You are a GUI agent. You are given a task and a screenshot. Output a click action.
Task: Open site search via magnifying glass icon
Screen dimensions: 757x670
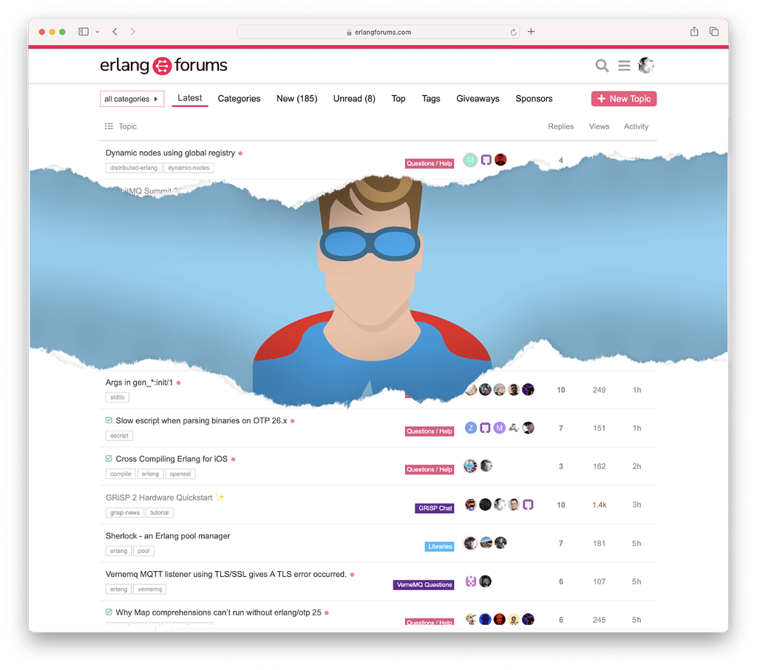[602, 66]
